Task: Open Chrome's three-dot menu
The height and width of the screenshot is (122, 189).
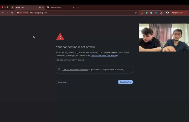Action: 186,13
